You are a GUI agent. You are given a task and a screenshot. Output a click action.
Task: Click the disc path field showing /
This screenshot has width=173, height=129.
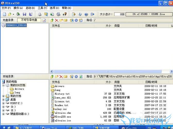[133, 20]
